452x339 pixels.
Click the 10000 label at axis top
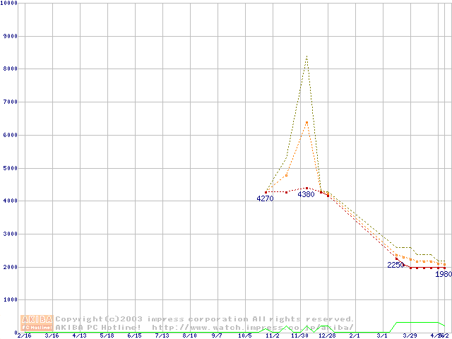click(11, 3)
